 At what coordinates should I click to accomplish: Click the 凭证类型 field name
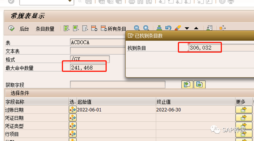click(x=14, y=126)
